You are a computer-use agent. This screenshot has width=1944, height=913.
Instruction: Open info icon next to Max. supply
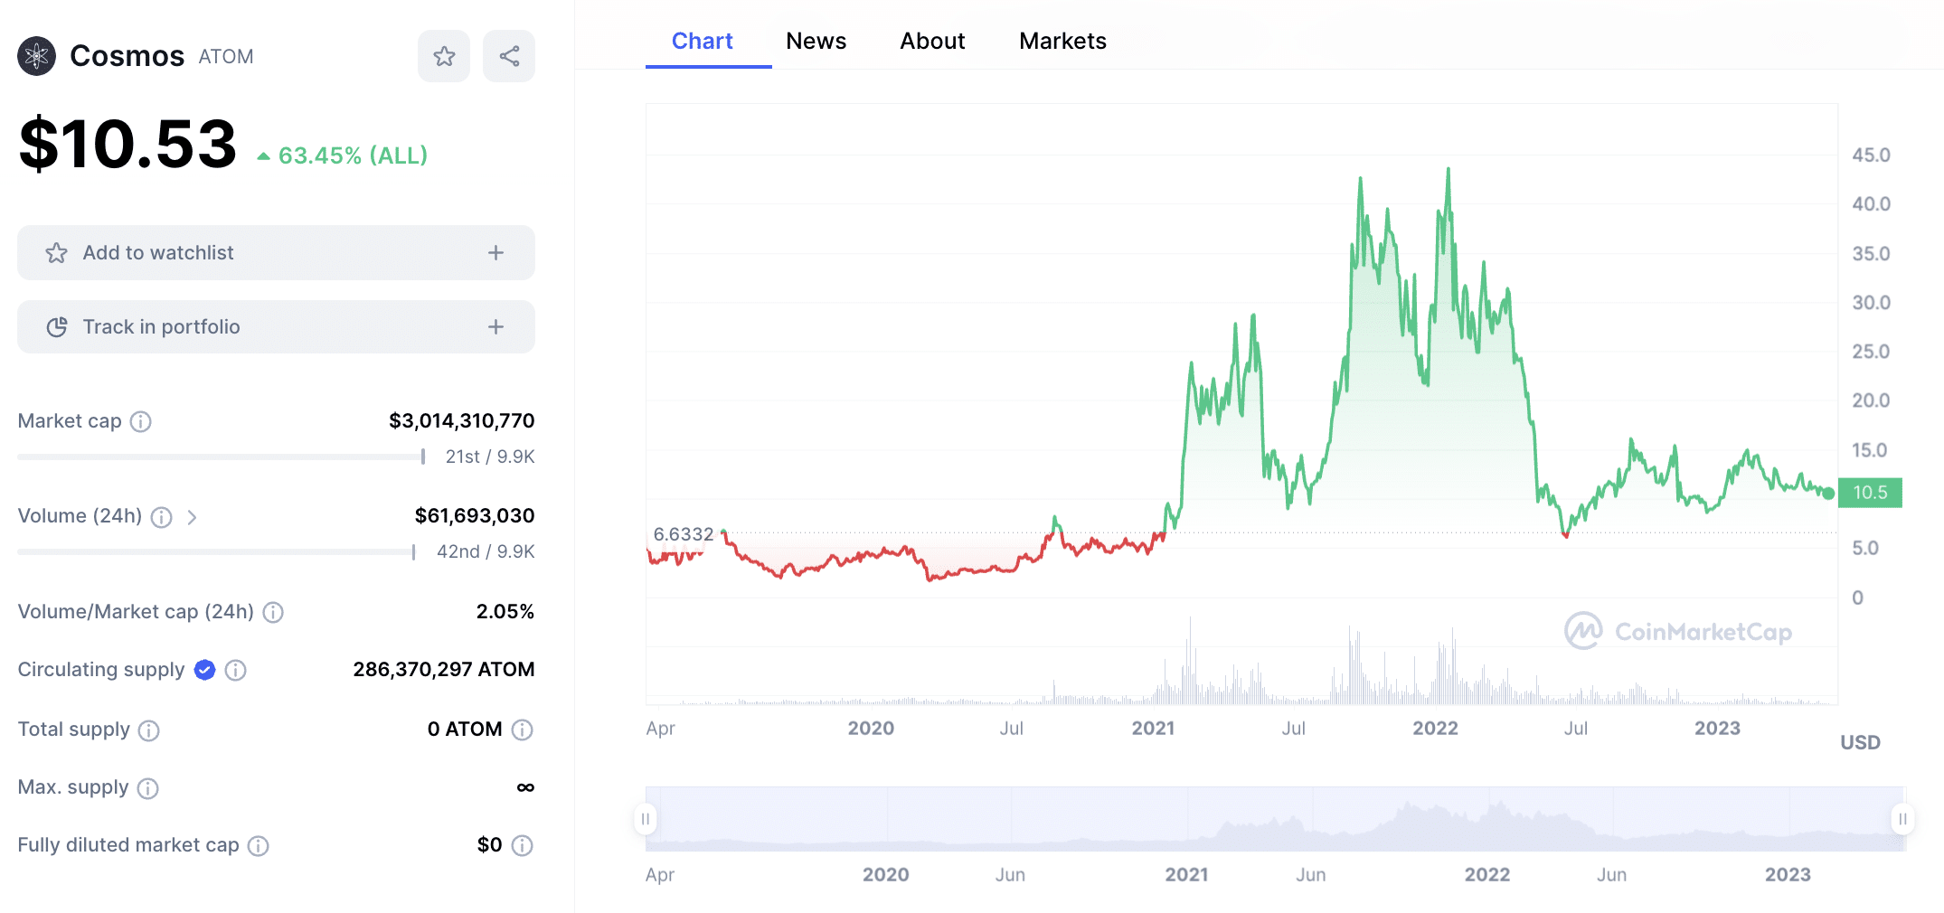click(x=148, y=788)
